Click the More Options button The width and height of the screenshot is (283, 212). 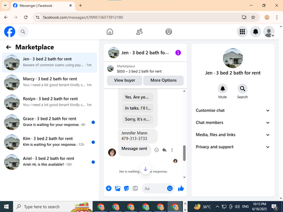point(164,80)
